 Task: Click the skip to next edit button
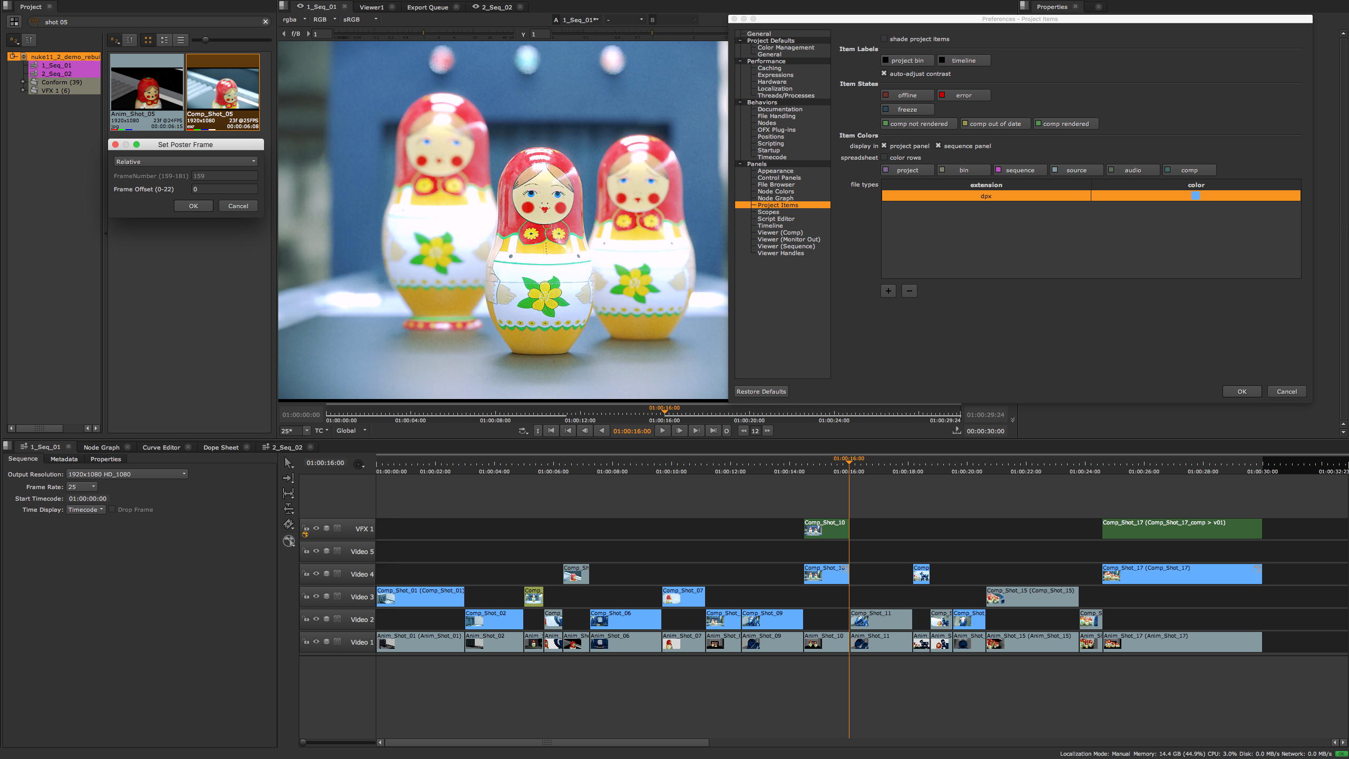click(x=696, y=431)
